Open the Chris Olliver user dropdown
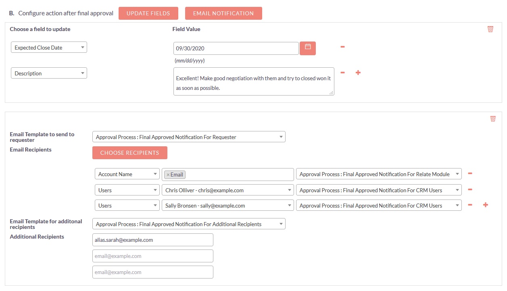Screen dimensions: 507x291 click(228, 190)
